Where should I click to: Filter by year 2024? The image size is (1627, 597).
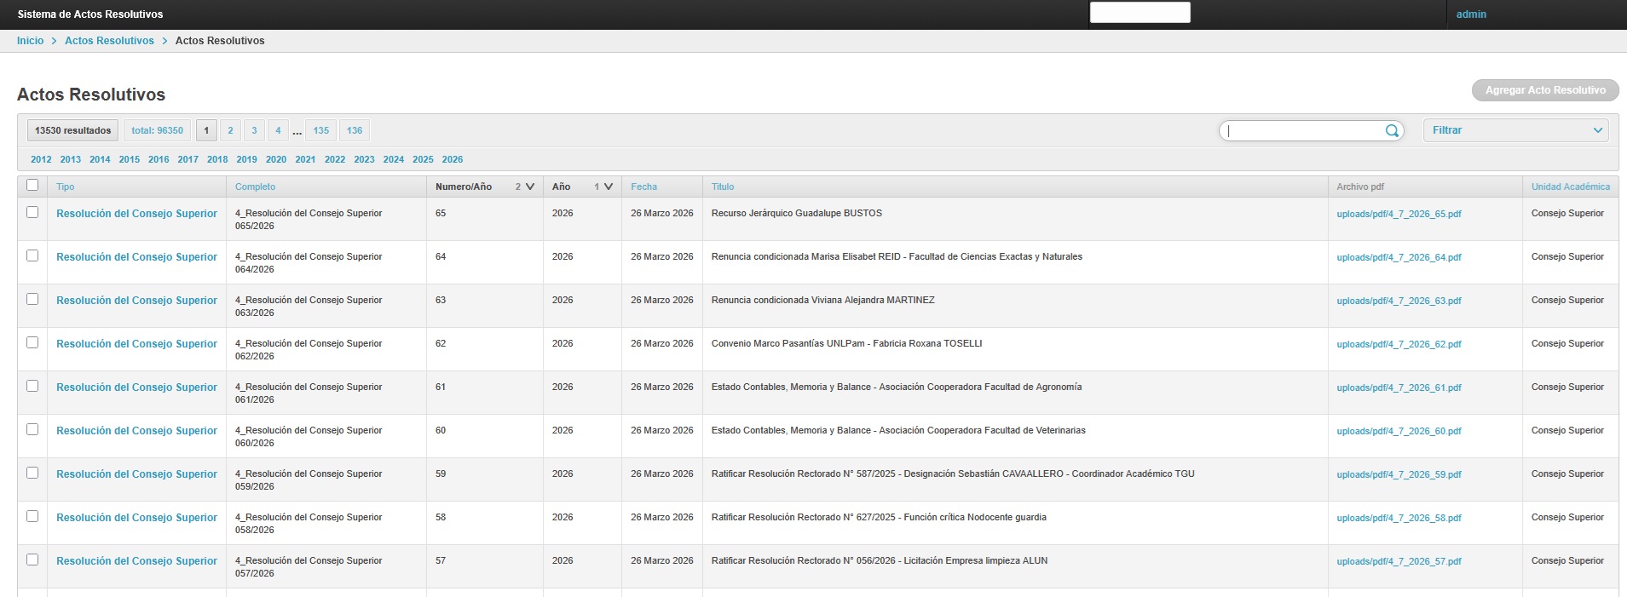click(393, 159)
